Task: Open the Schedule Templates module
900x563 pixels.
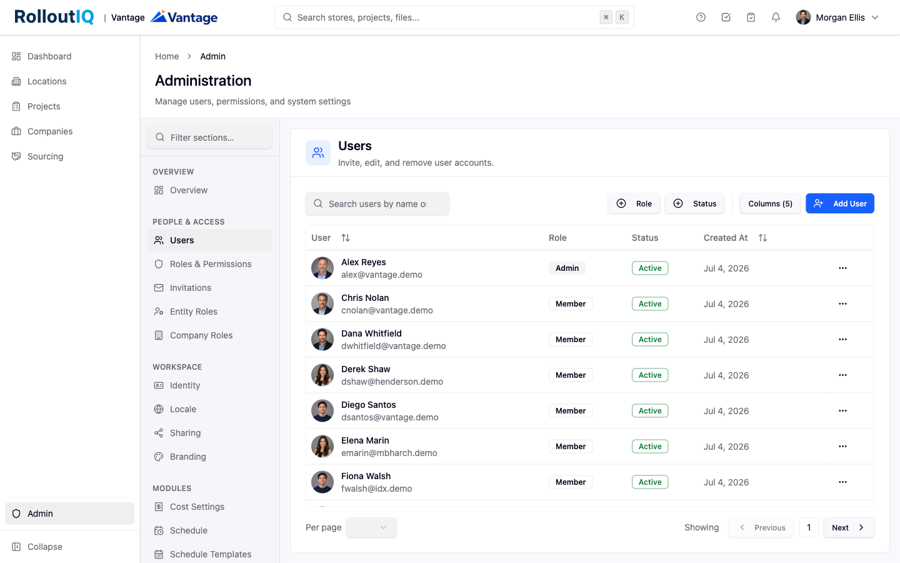Action: click(x=209, y=554)
